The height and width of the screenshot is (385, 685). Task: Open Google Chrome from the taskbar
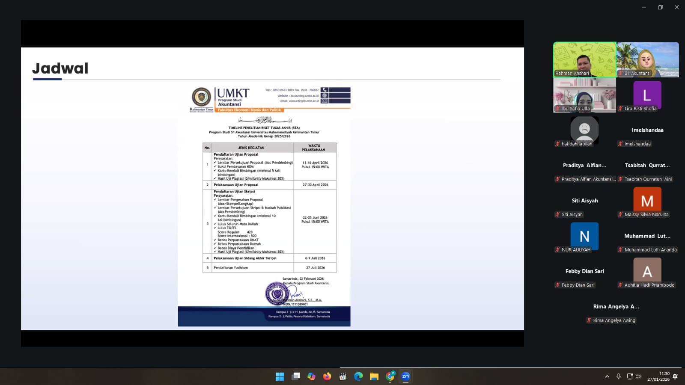click(390, 376)
